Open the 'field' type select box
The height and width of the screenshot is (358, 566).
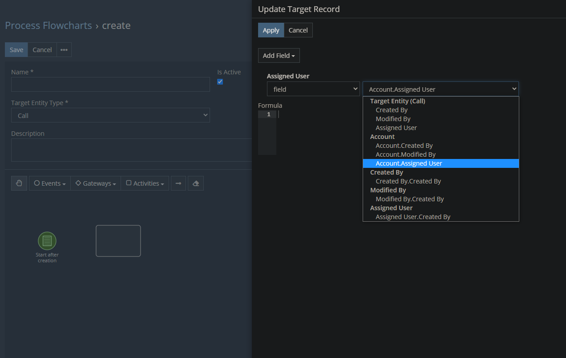pos(313,89)
